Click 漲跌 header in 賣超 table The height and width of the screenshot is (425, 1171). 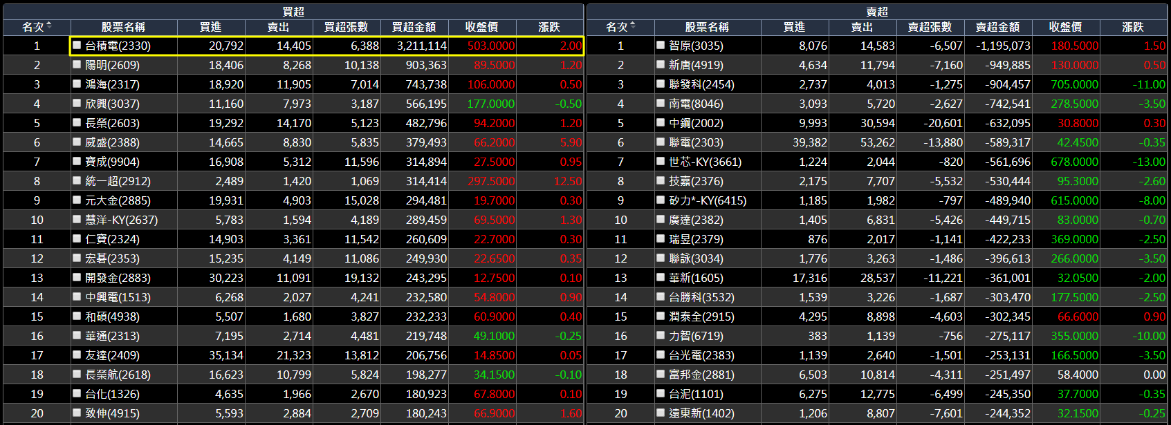click(x=1133, y=27)
